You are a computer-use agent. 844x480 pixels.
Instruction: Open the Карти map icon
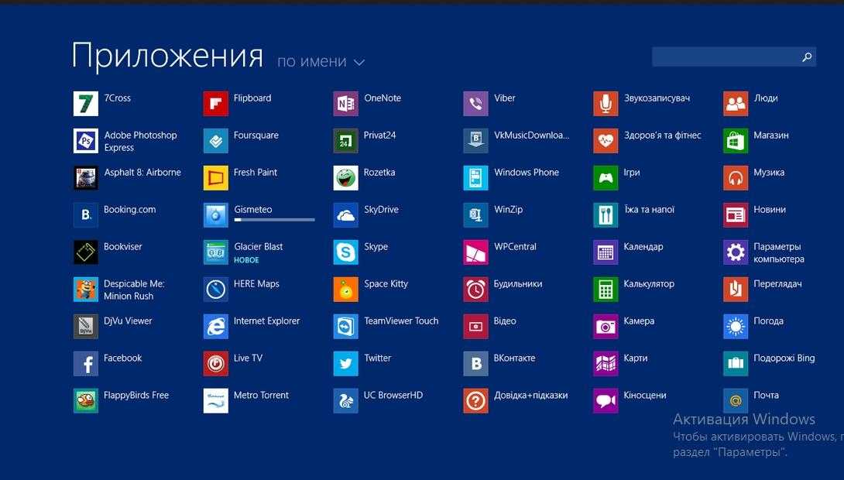click(606, 363)
